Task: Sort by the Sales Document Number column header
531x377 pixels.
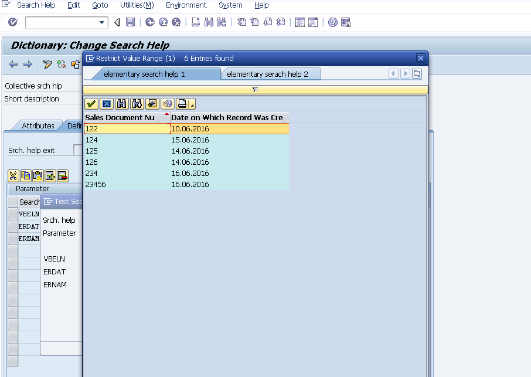Action: point(123,117)
